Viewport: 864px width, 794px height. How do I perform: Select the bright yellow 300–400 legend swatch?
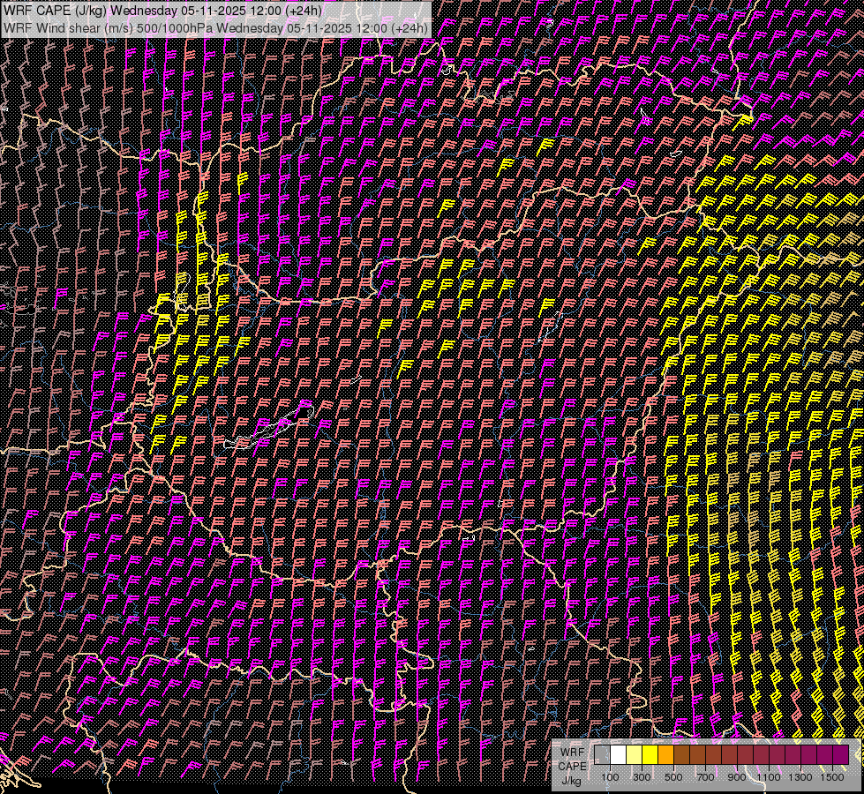(650, 754)
